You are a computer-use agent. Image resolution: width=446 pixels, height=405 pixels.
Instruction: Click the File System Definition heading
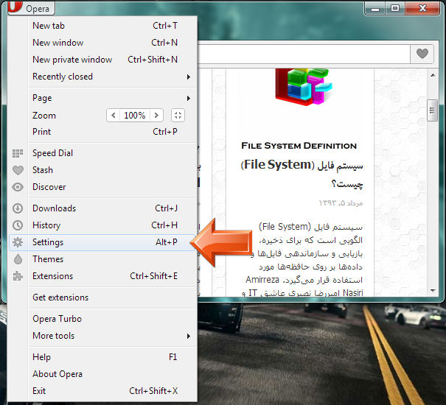tap(299, 146)
